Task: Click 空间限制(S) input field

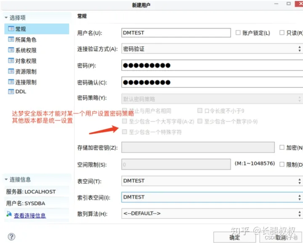Action: coord(176,164)
